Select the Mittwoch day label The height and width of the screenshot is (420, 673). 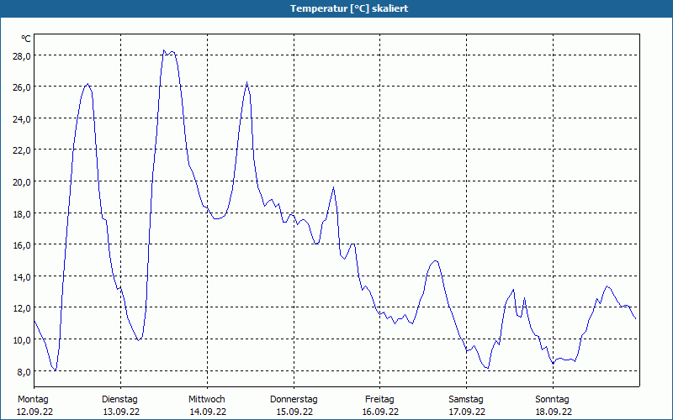coord(206,400)
